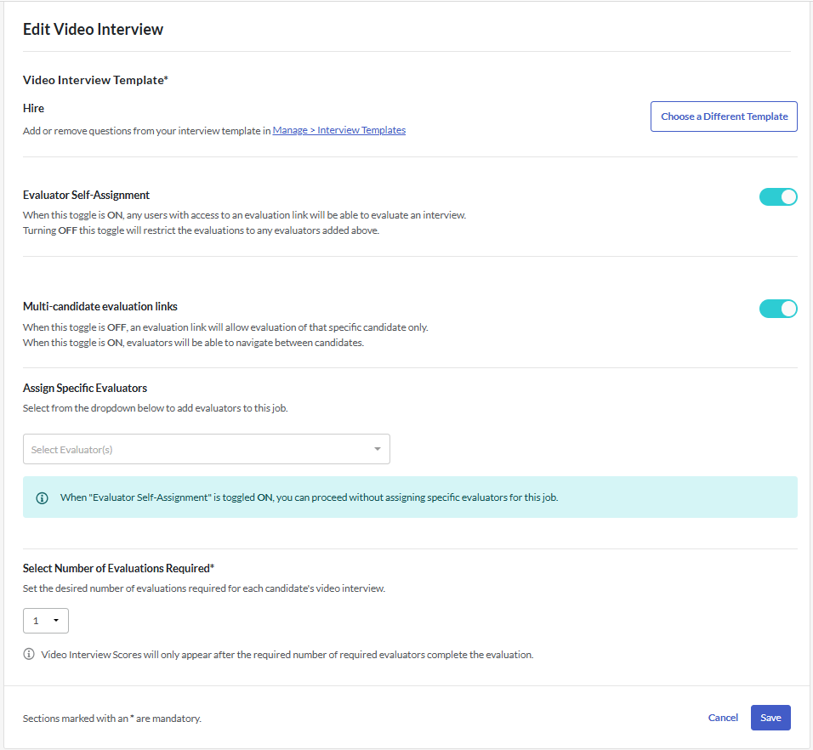Click the info icon beside Video Interview Scores note
The height and width of the screenshot is (750, 813).
coord(29,655)
